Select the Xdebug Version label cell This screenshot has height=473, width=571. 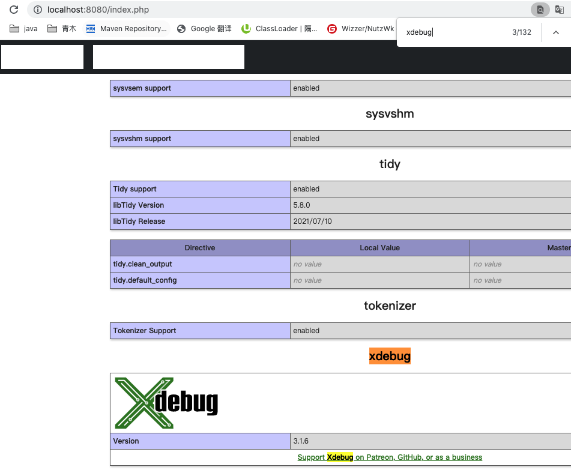[x=200, y=441]
